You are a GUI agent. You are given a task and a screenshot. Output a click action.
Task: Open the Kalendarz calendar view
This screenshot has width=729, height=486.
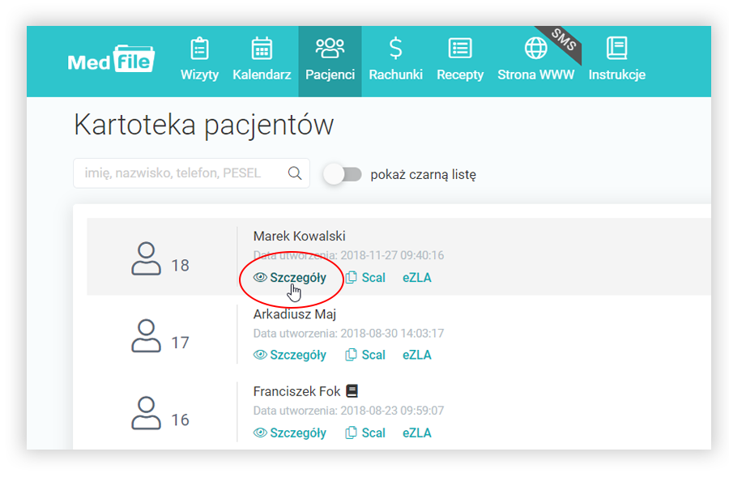pyautogui.click(x=262, y=60)
